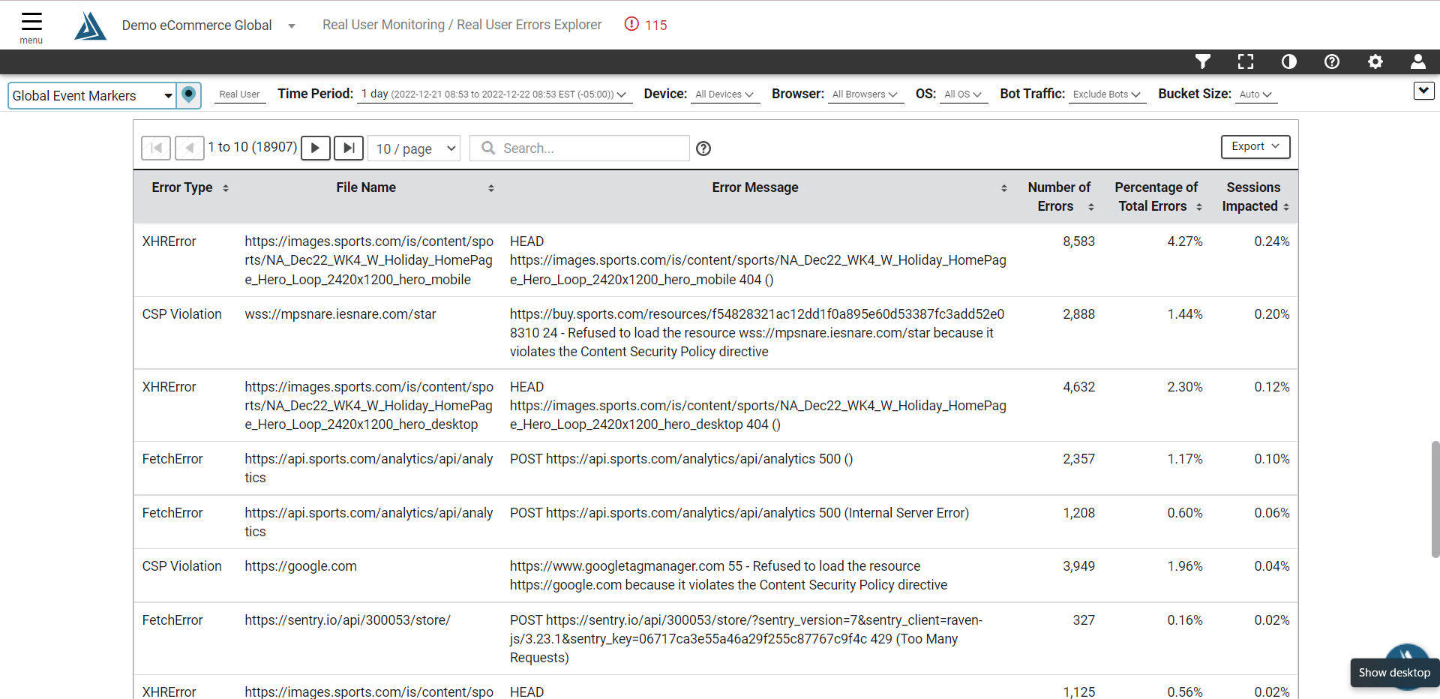
Task: Go to the first page of results
Action: tap(156, 148)
